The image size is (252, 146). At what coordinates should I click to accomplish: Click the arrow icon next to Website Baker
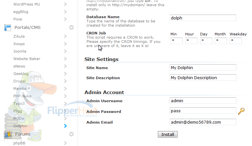pyautogui.click(x=65, y=59)
